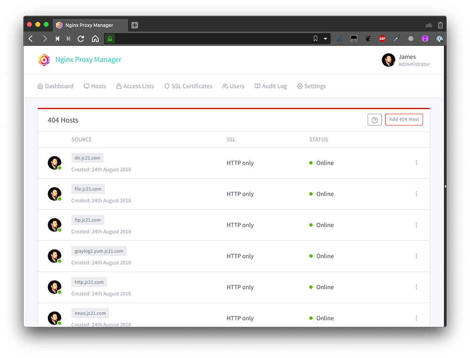Click the Access Lists padlock icon
470x358 pixels.
(x=119, y=86)
